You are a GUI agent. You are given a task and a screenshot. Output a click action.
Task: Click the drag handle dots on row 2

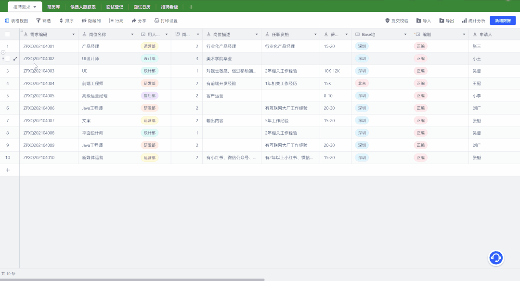click(x=3, y=59)
